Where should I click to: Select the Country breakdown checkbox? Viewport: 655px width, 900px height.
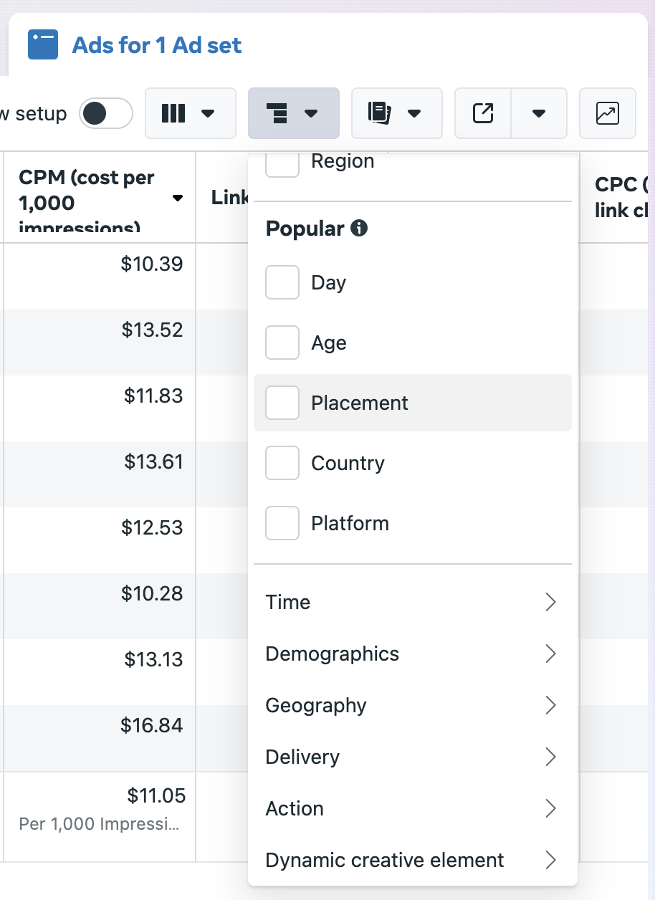point(282,463)
